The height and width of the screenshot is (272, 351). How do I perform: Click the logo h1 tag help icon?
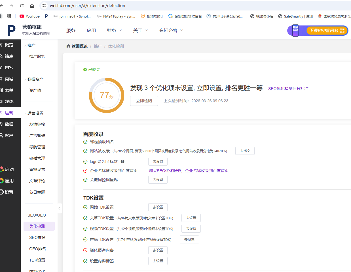pos(122,162)
